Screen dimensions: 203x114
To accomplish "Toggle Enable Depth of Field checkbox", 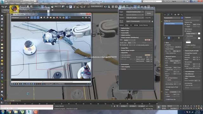I will [166, 87].
